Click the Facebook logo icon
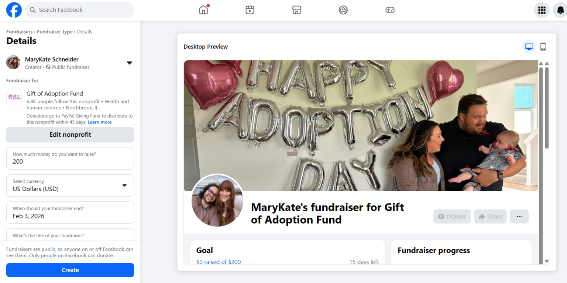The image size is (567, 283). pyautogui.click(x=14, y=10)
